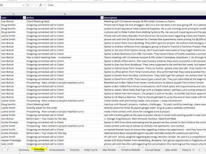The height and width of the screenshot is (154, 206).
Task: Open the Alex Portelli sheet tab
Action: (x=109, y=150)
